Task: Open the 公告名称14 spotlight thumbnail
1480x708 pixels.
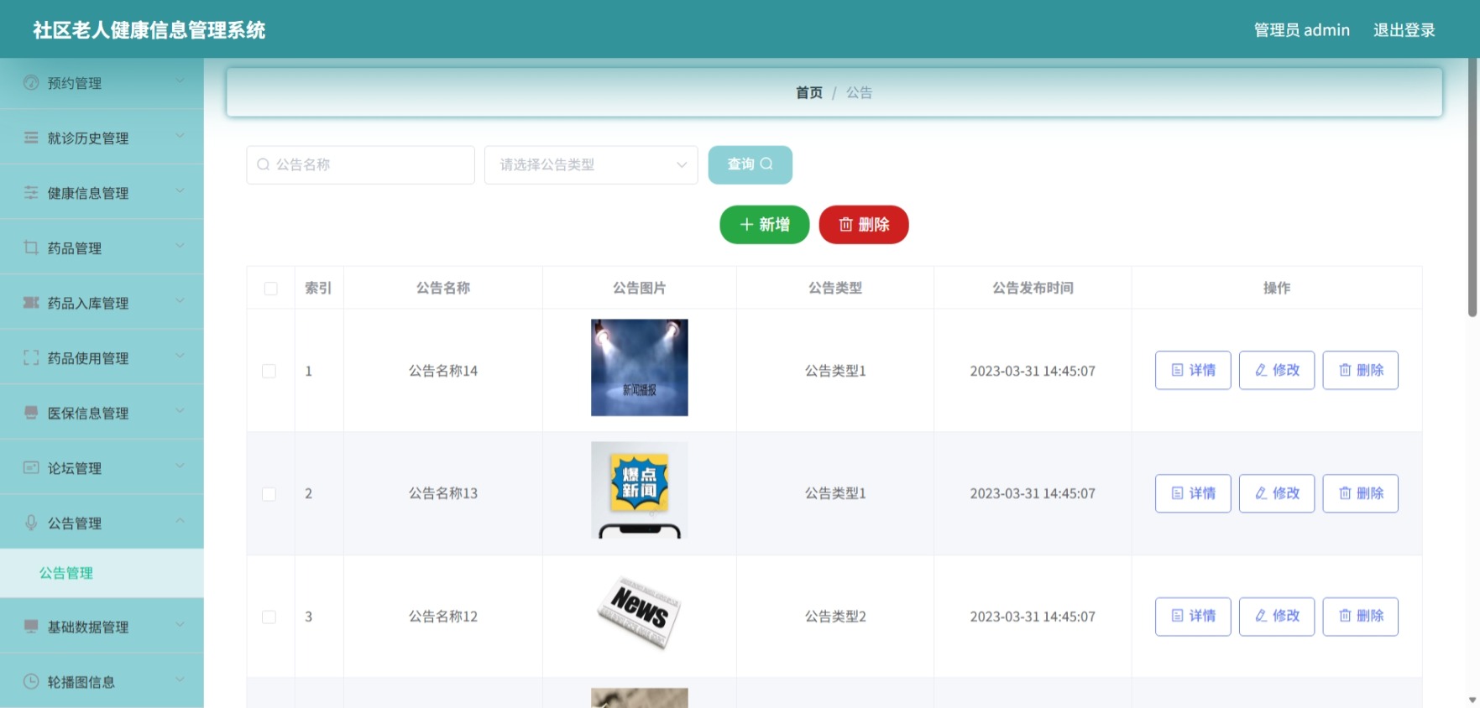Action: pyautogui.click(x=640, y=367)
